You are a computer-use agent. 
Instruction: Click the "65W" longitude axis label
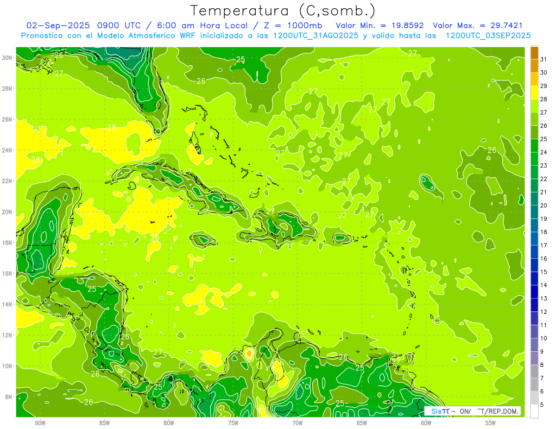click(362, 423)
